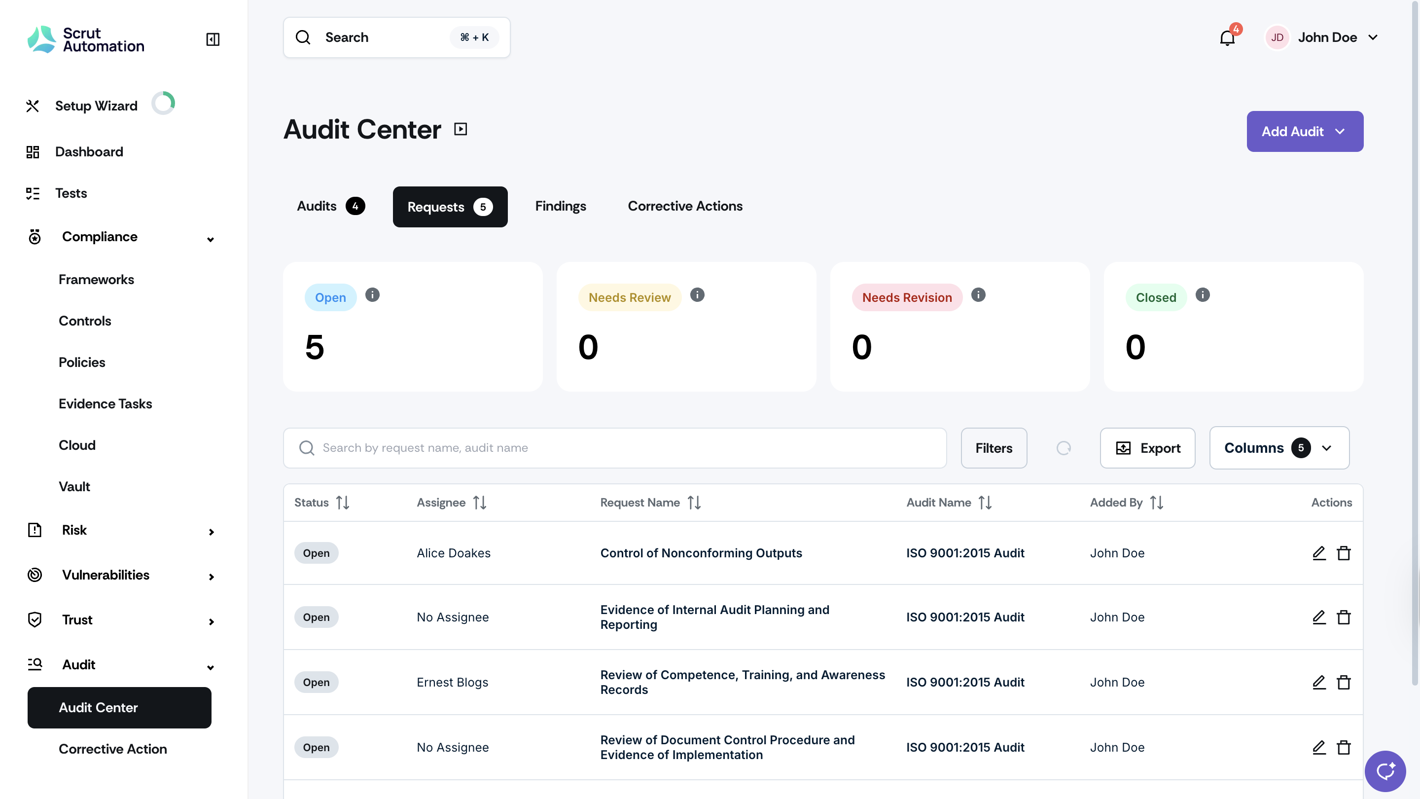Screen dimensions: 1420x799
Task: Switch to the Findings tab
Action: 560,206
